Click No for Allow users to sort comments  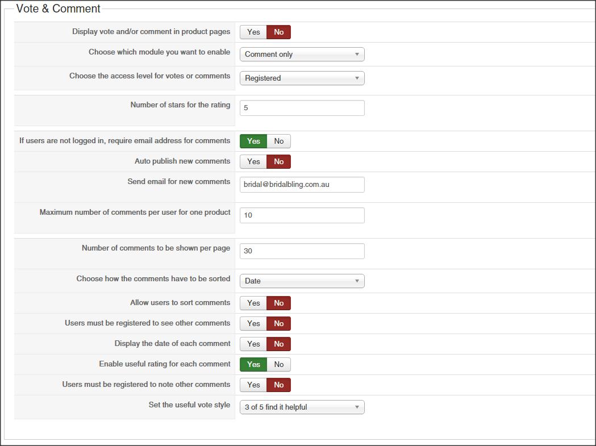point(279,303)
